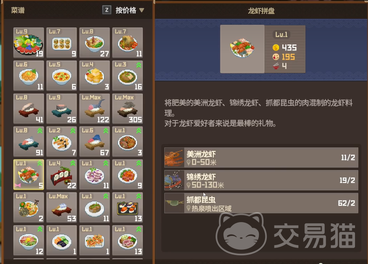368x264 pixels.
Task: Open the 按价格 sort dropdown
Action: coord(129,10)
